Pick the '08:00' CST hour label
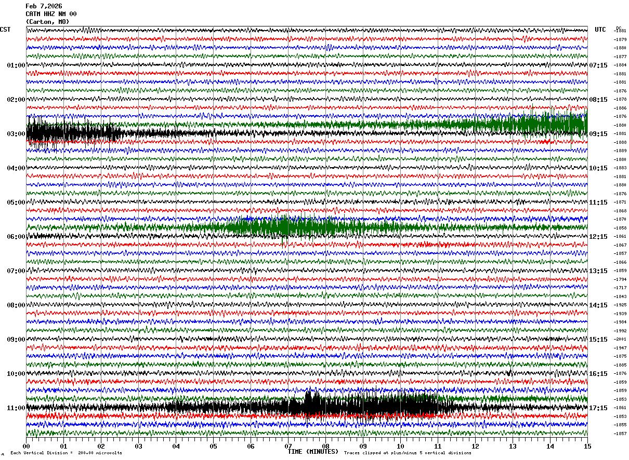 pyautogui.click(x=16, y=305)
